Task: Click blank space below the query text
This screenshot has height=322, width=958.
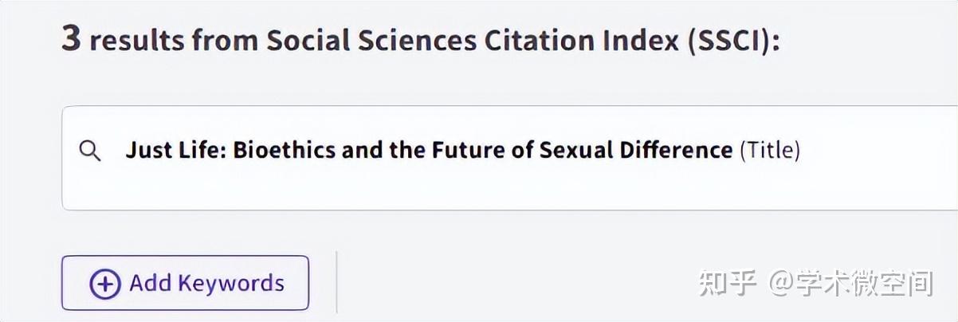Action: [x=399, y=190]
